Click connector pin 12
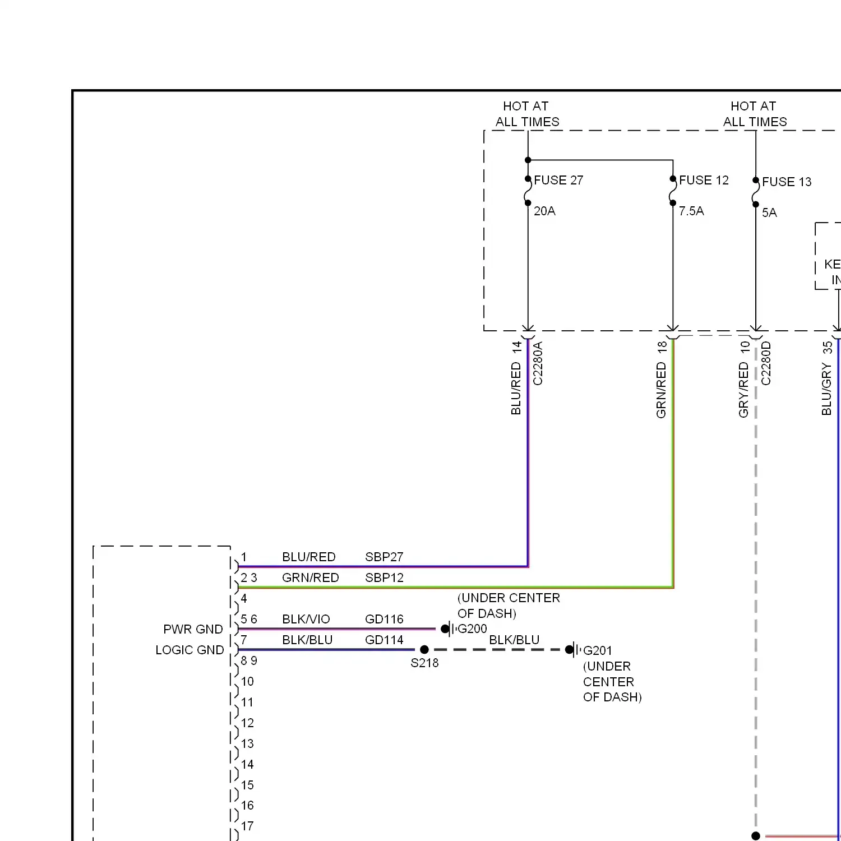841x841 pixels. coord(247,723)
